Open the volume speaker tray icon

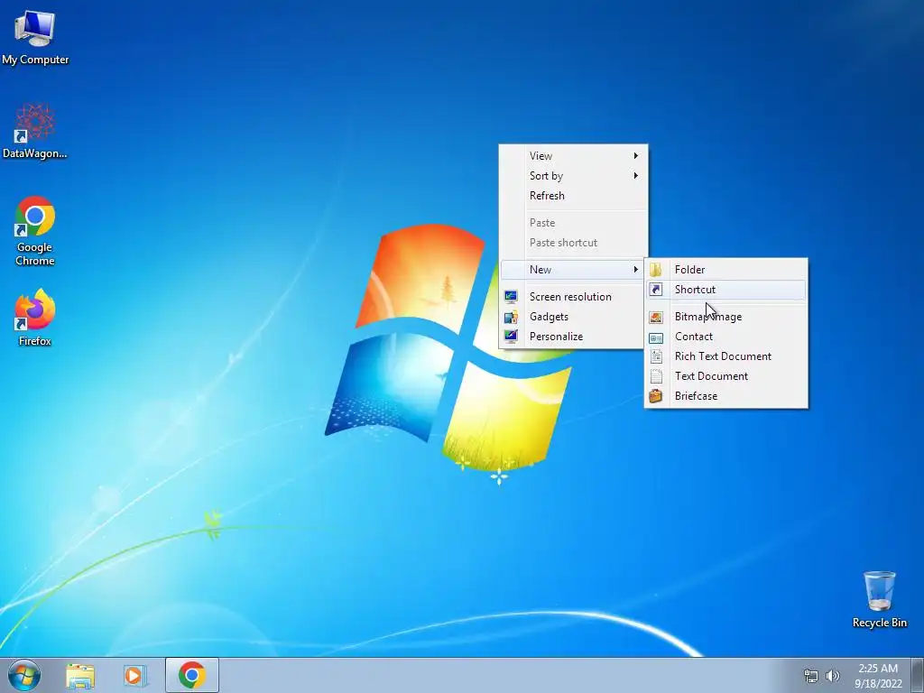pyautogui.click(x=833, y=676)
